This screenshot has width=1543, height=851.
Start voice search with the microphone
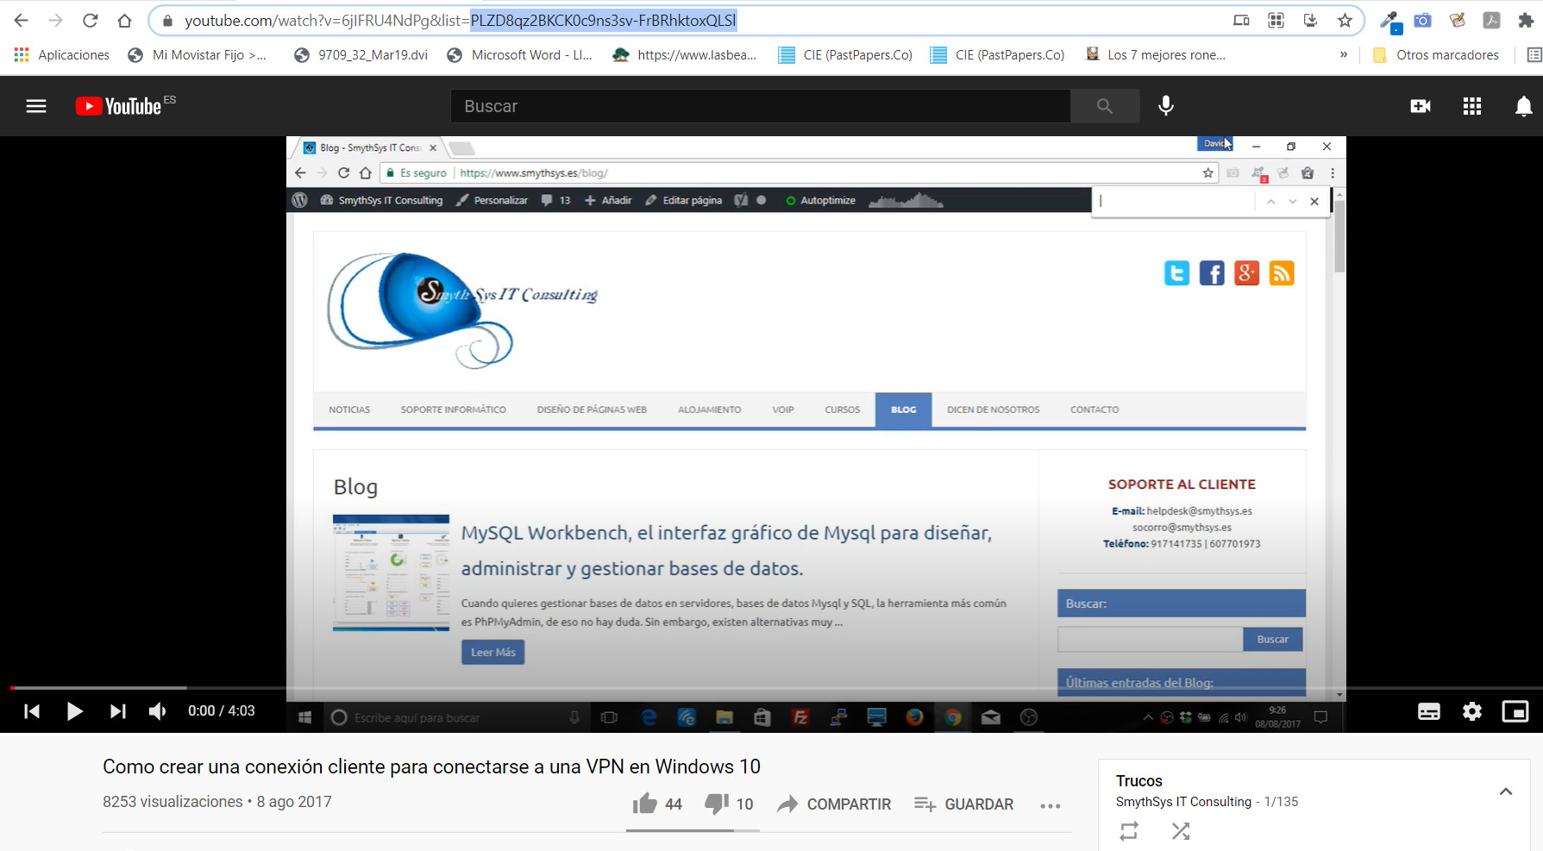tap(1165, 106)
